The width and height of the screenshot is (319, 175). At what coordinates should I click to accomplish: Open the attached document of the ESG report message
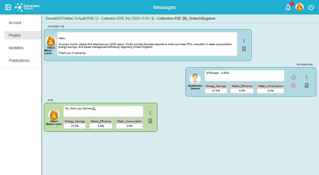click(x=244, y=49)
